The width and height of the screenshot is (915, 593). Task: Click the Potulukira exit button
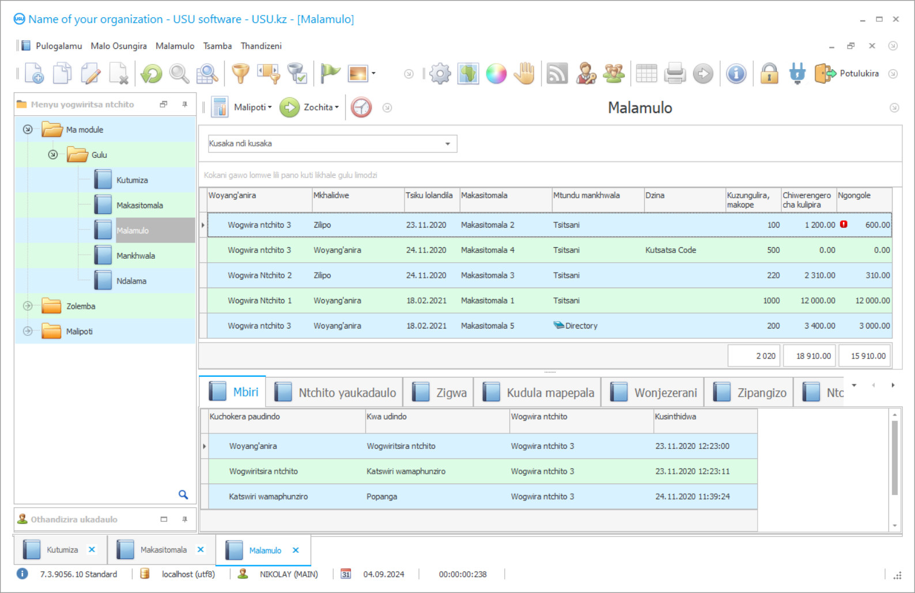click(x=847, y=74)
